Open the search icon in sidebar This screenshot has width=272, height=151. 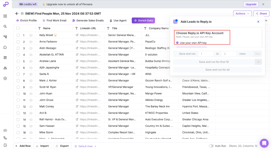point(5,27)
